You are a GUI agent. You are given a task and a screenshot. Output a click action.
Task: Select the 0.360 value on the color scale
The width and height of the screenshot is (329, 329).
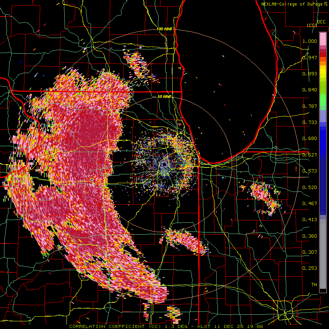tap(310, 236)
